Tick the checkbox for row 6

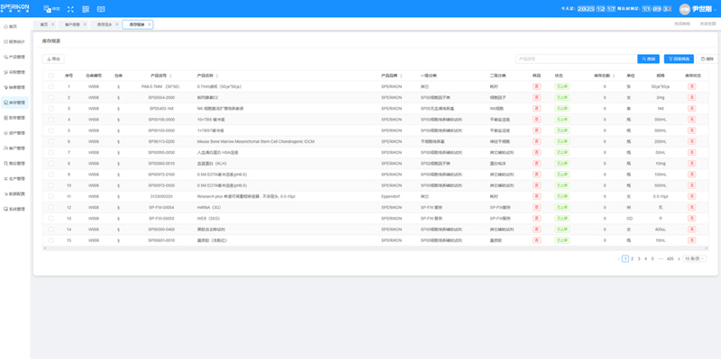51,141
